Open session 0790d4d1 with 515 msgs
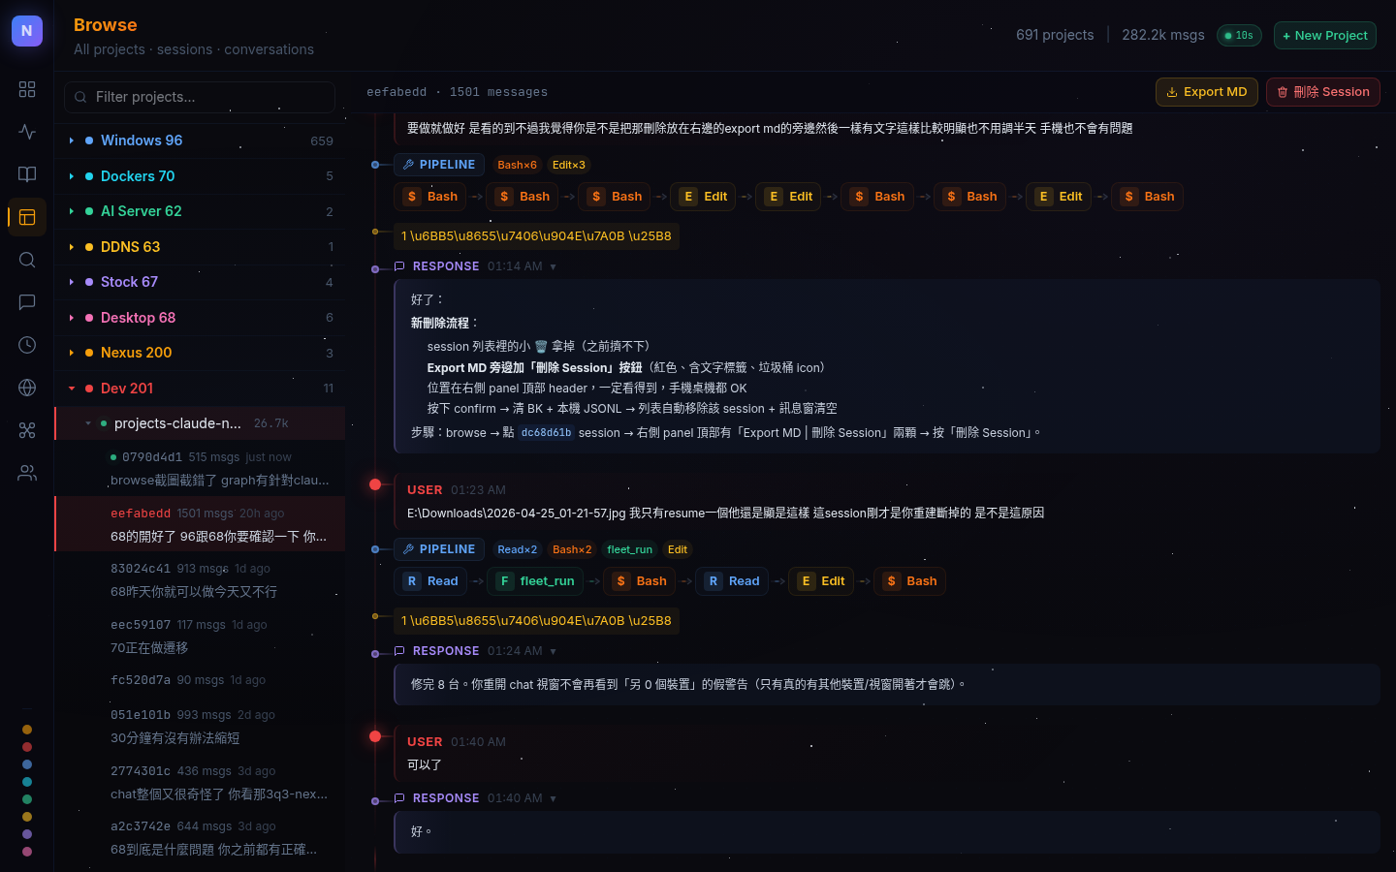This screenshot has height=872, width=1396. [x=200, y=469]
